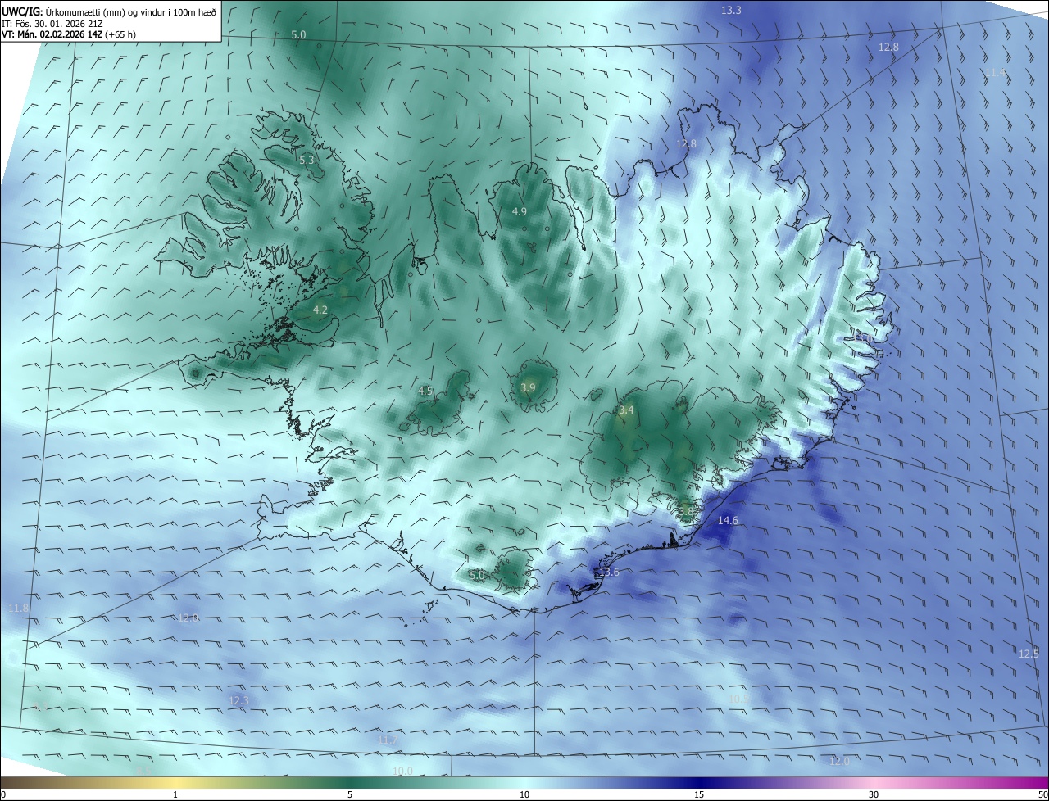Click the 50 tick on the color scale

pyautogui.click(x=1042, y=794)
